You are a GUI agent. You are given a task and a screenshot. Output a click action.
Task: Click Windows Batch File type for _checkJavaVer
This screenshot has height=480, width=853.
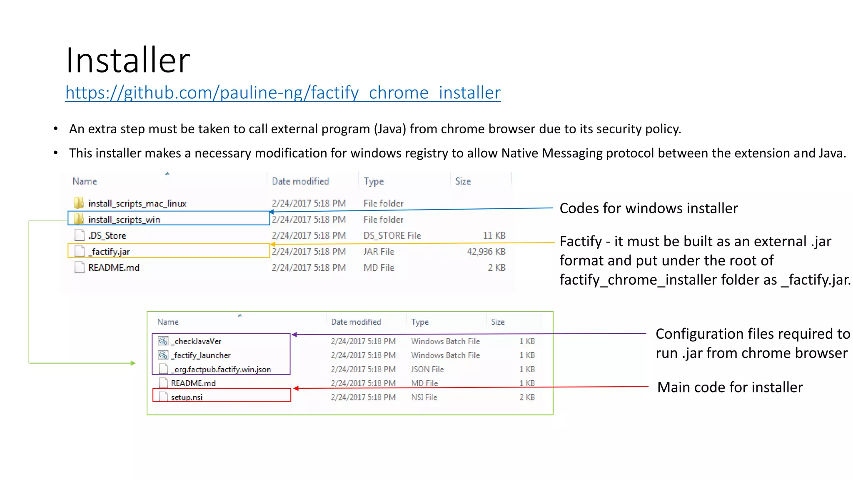click(x=445, y=341)
